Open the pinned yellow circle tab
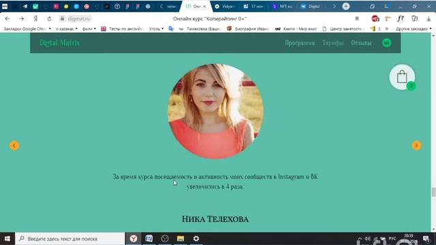436x245 pixels. pyautogui.click(x=66, y=6)
